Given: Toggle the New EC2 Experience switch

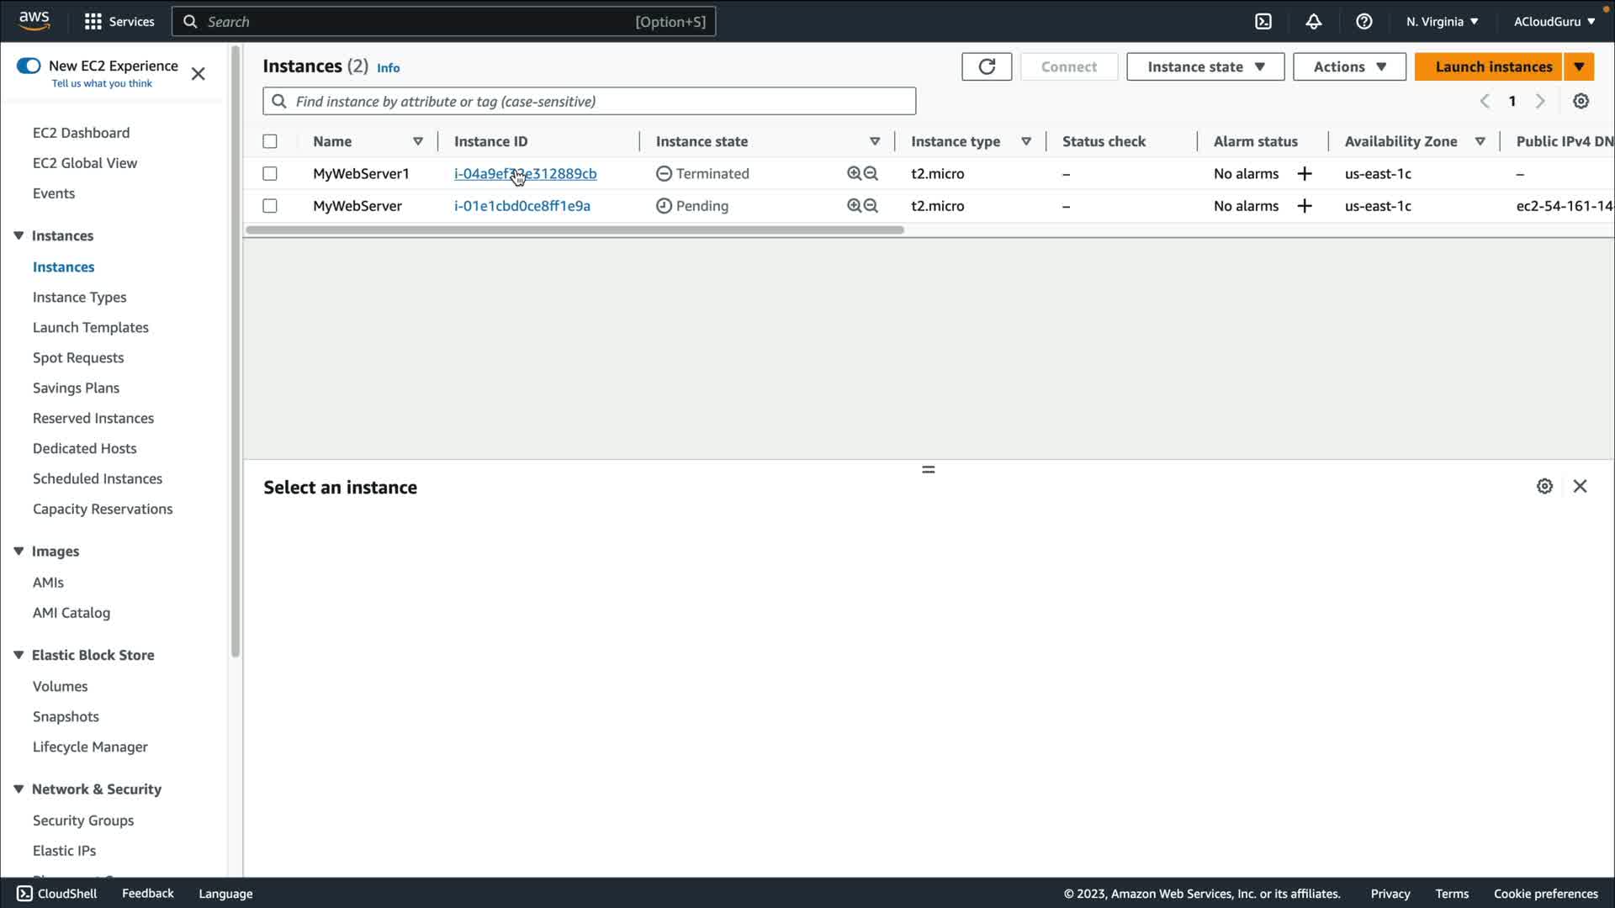Looking at the screenshot, I should [29, 66].
